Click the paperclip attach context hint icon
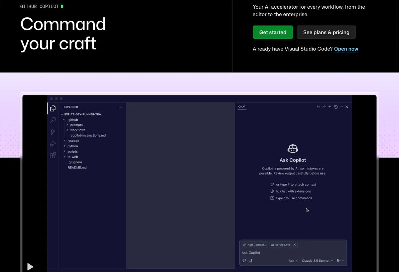Image resolution: width=399 pixels, height=272 pixels. point(272,184)
